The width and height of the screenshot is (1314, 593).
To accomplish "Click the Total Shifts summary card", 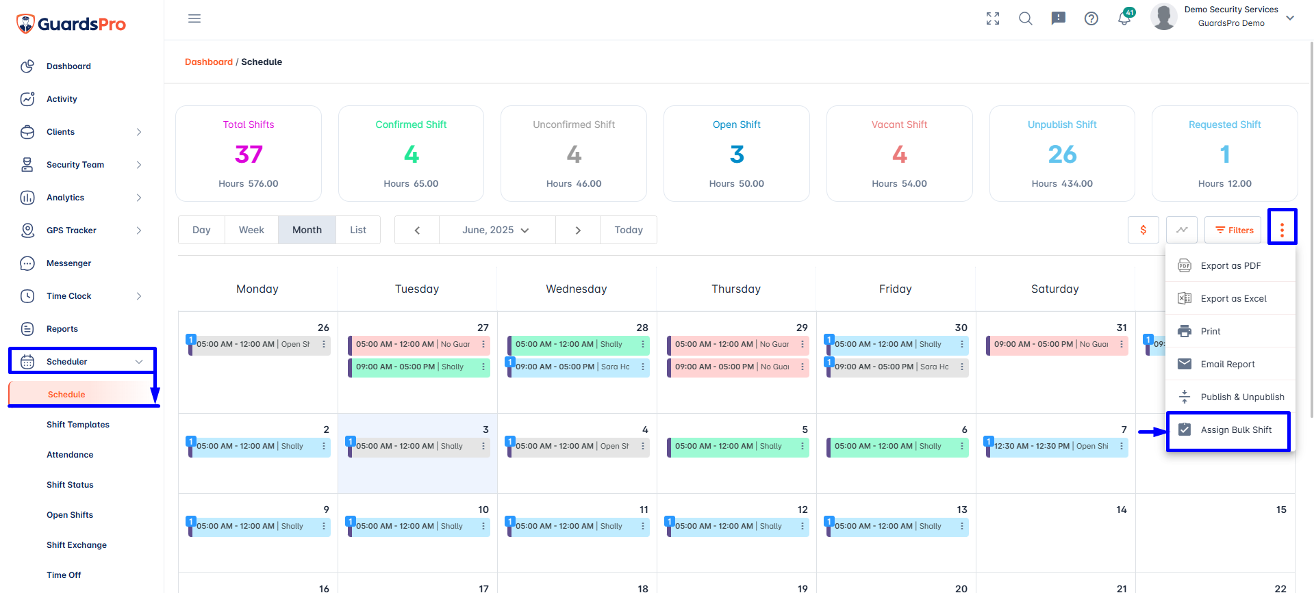I will point(249,153).
